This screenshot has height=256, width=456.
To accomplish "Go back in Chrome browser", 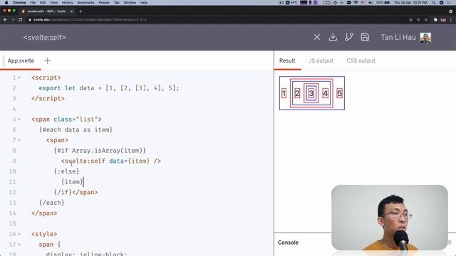I will [x=5, y=20].
